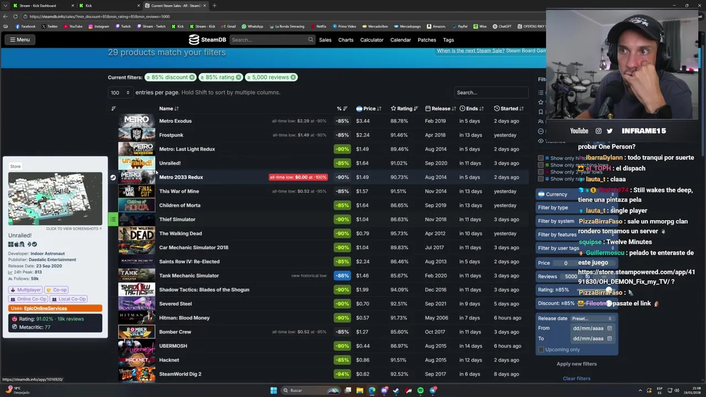Open the Calculator nav item
Viewport: 706px width, 397px height.
(x=372, y=40)
